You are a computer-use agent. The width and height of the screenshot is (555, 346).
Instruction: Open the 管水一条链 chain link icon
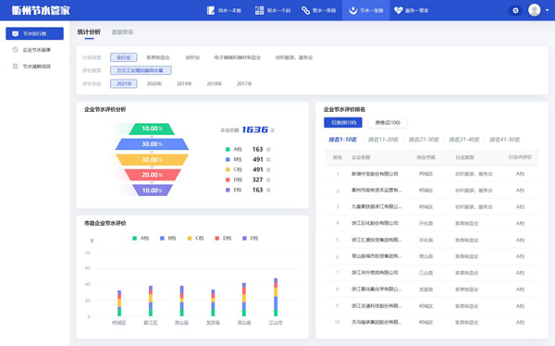(x=305, y=10)
